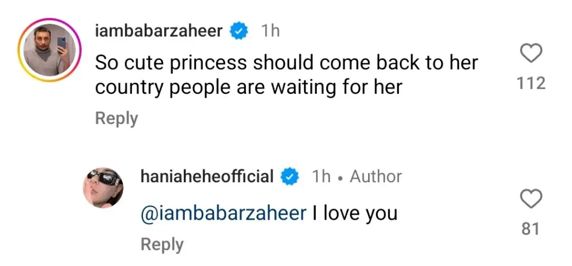Like haniaheheofficial's reply with the heart
This screenshot has height=266, width=572.
click(x=531, y=200)
